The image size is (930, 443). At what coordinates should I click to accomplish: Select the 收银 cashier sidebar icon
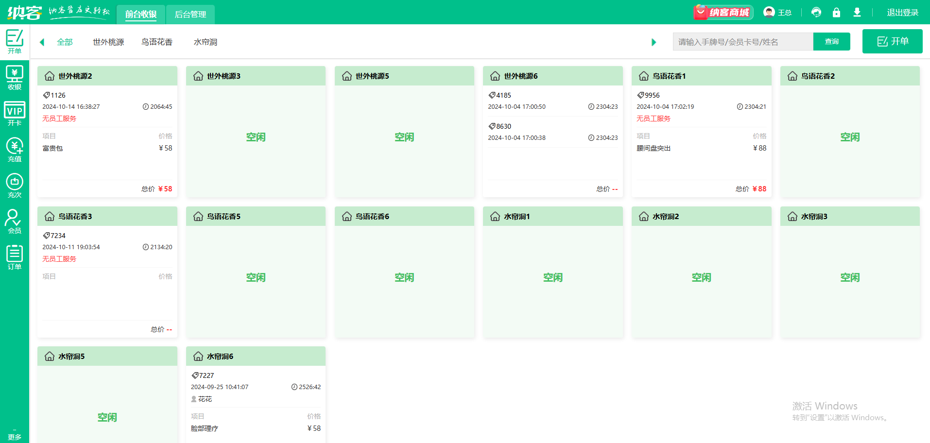(x=15, y=78)
